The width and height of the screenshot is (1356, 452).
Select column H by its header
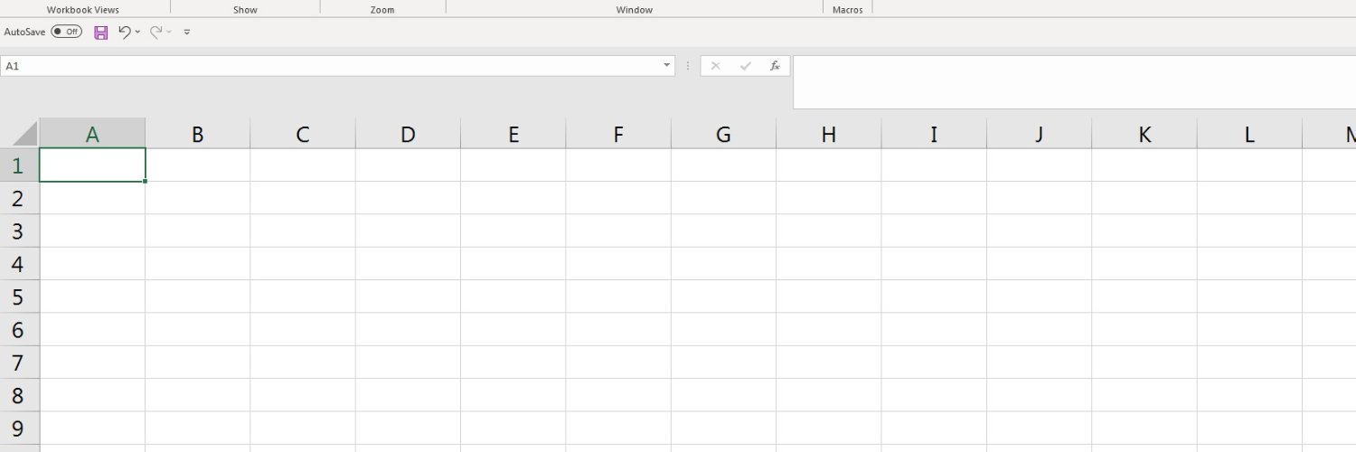[829, 135]
